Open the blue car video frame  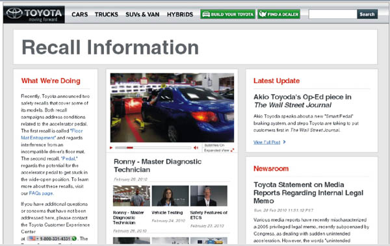pyautogui.click(x=172, y=108)
